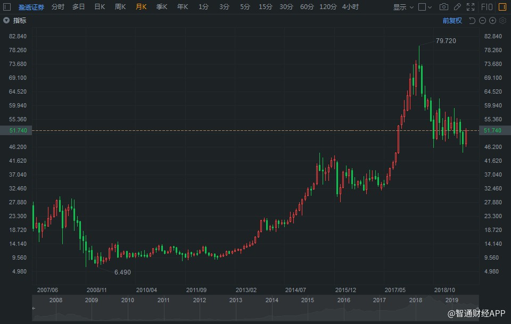Select the drawing pencil tool

(457, 7)
